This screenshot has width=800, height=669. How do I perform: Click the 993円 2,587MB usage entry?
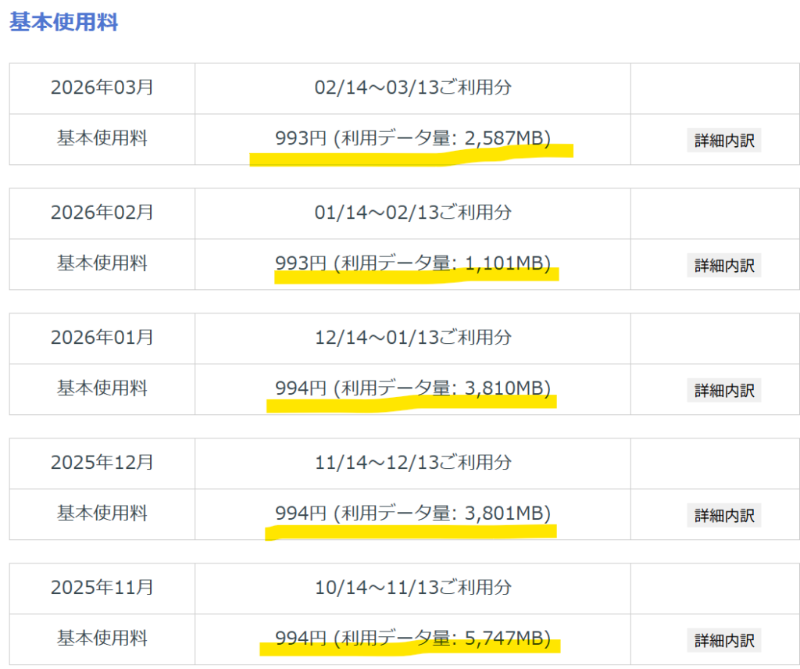[x=412, y=138]
